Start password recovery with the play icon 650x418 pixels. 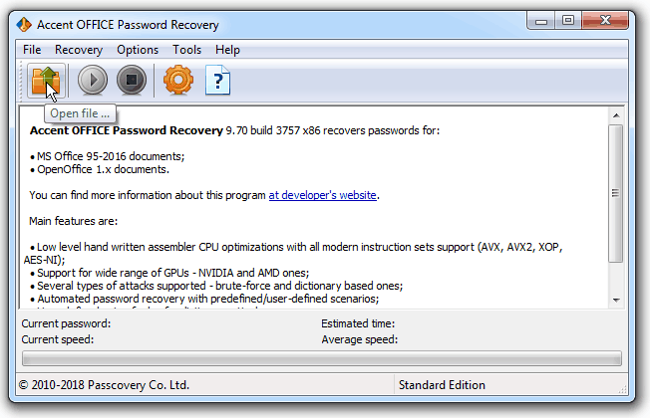point(93,80)
